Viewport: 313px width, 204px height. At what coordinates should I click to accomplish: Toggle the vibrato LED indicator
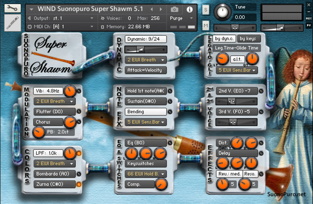tap(79, 91)
